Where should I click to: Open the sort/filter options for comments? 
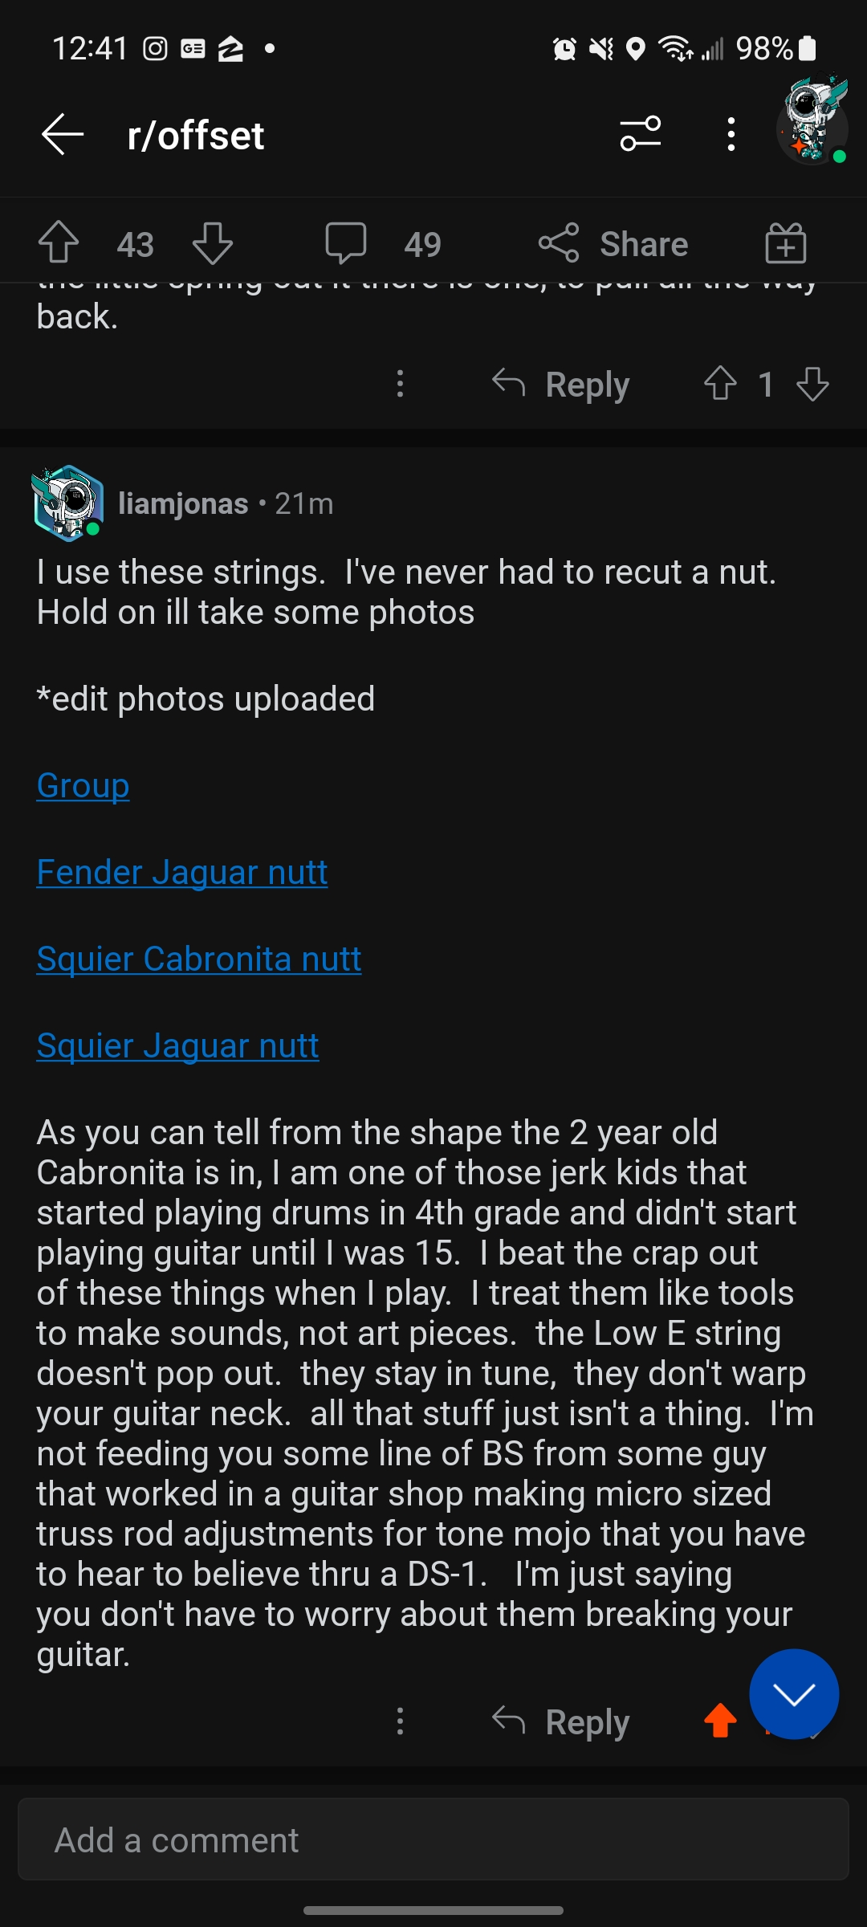coord(638,134)
